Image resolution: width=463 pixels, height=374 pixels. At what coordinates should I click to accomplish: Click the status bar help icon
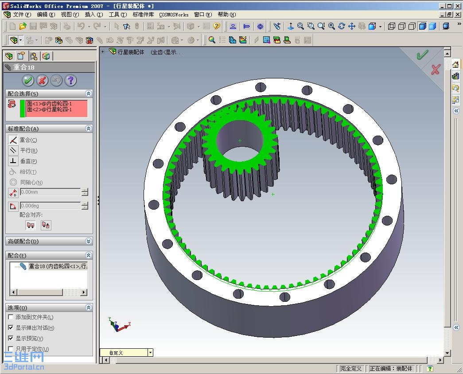coord(430,368)
